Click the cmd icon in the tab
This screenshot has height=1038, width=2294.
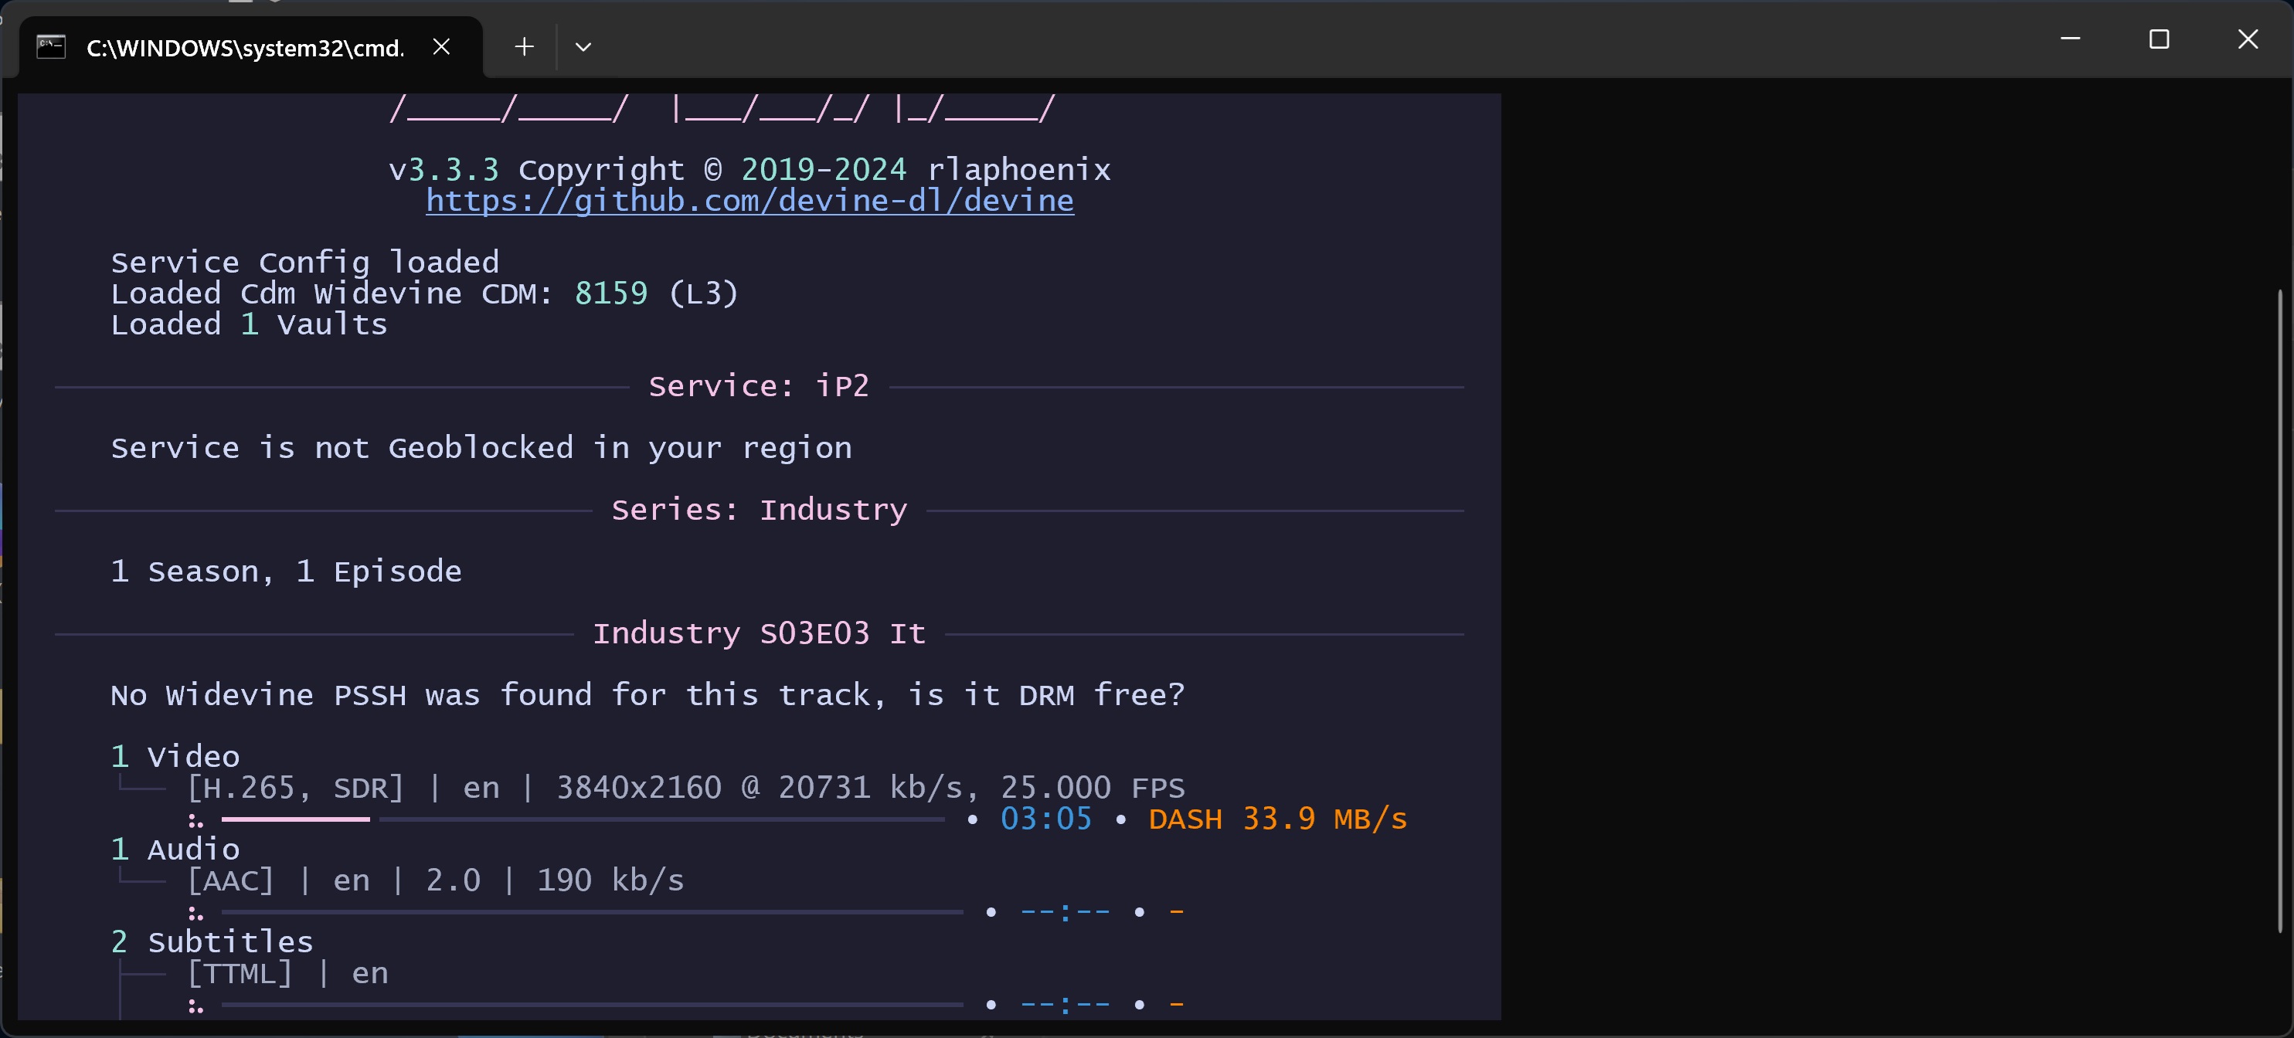(51, 46)
